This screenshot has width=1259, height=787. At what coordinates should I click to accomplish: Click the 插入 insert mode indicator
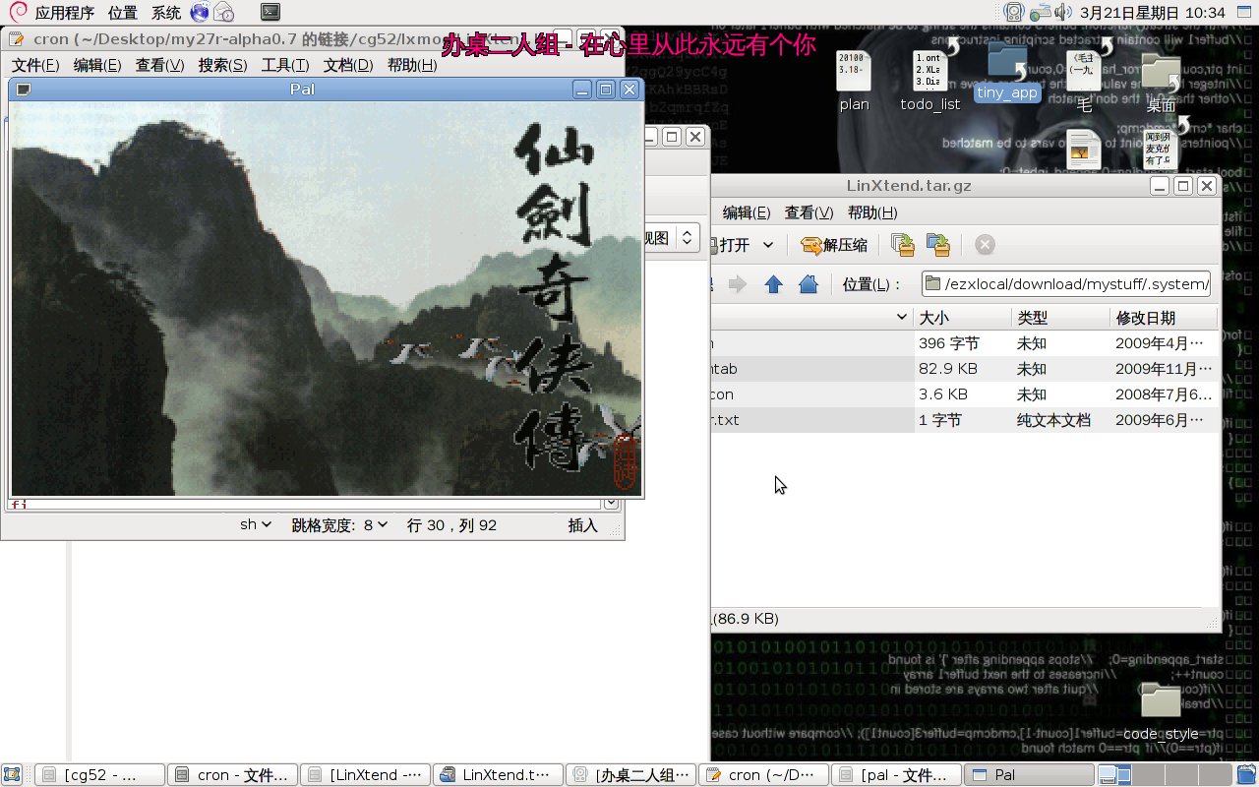[582, 525]
